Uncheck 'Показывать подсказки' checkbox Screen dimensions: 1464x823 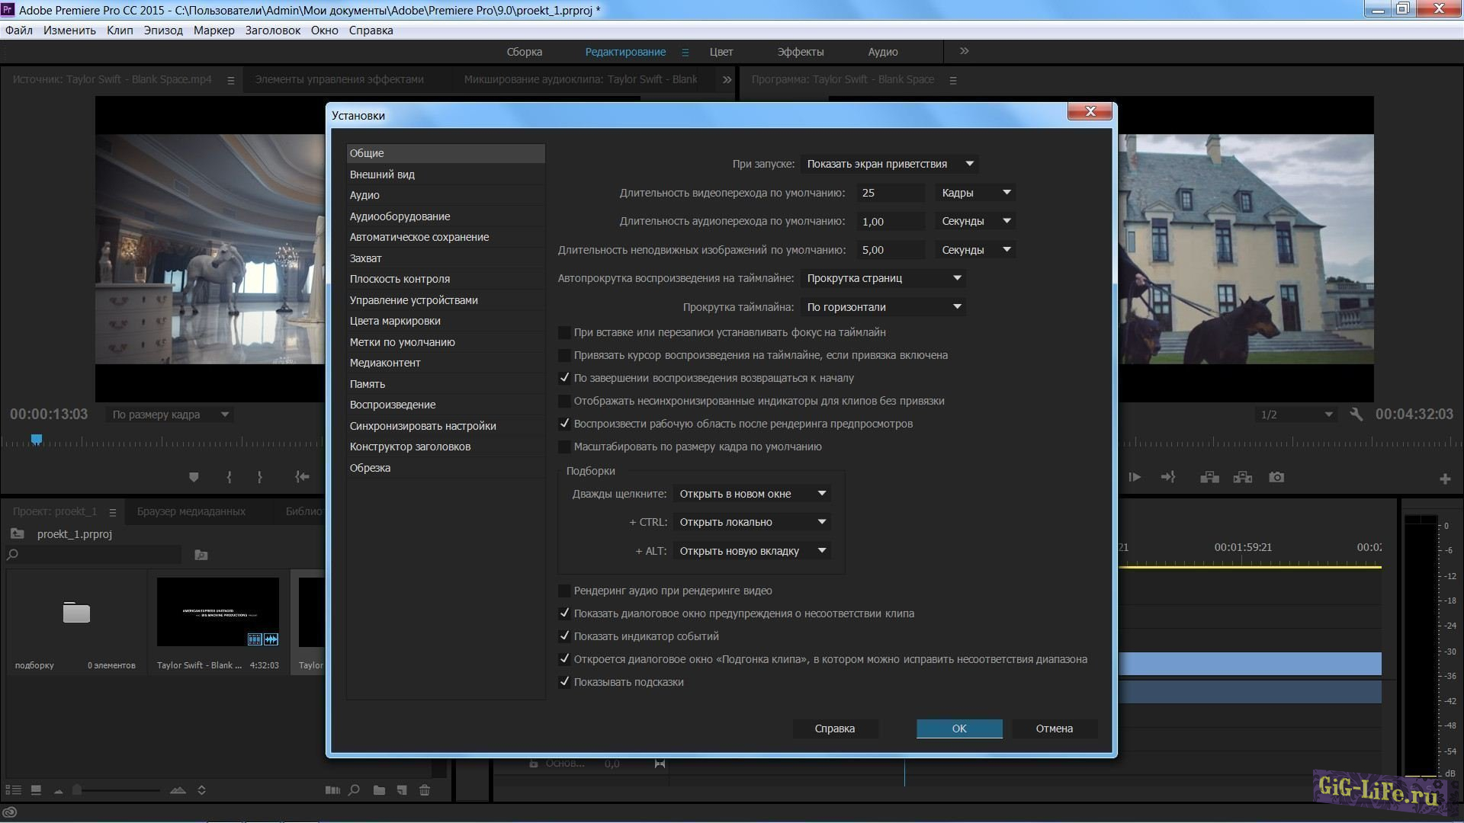coord(564,682)
